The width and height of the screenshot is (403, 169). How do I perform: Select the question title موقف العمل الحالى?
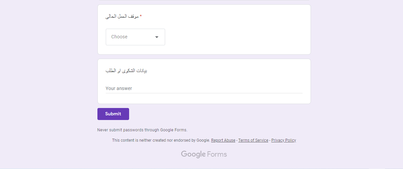pos(122,16)
